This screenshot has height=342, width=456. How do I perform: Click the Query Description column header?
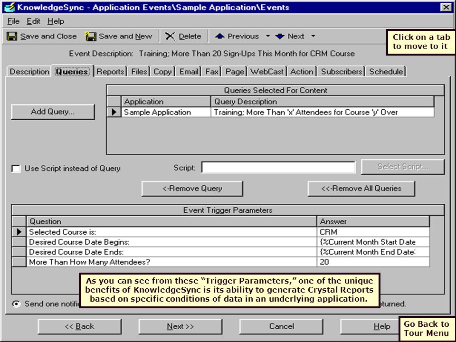(x=323, y=102)
